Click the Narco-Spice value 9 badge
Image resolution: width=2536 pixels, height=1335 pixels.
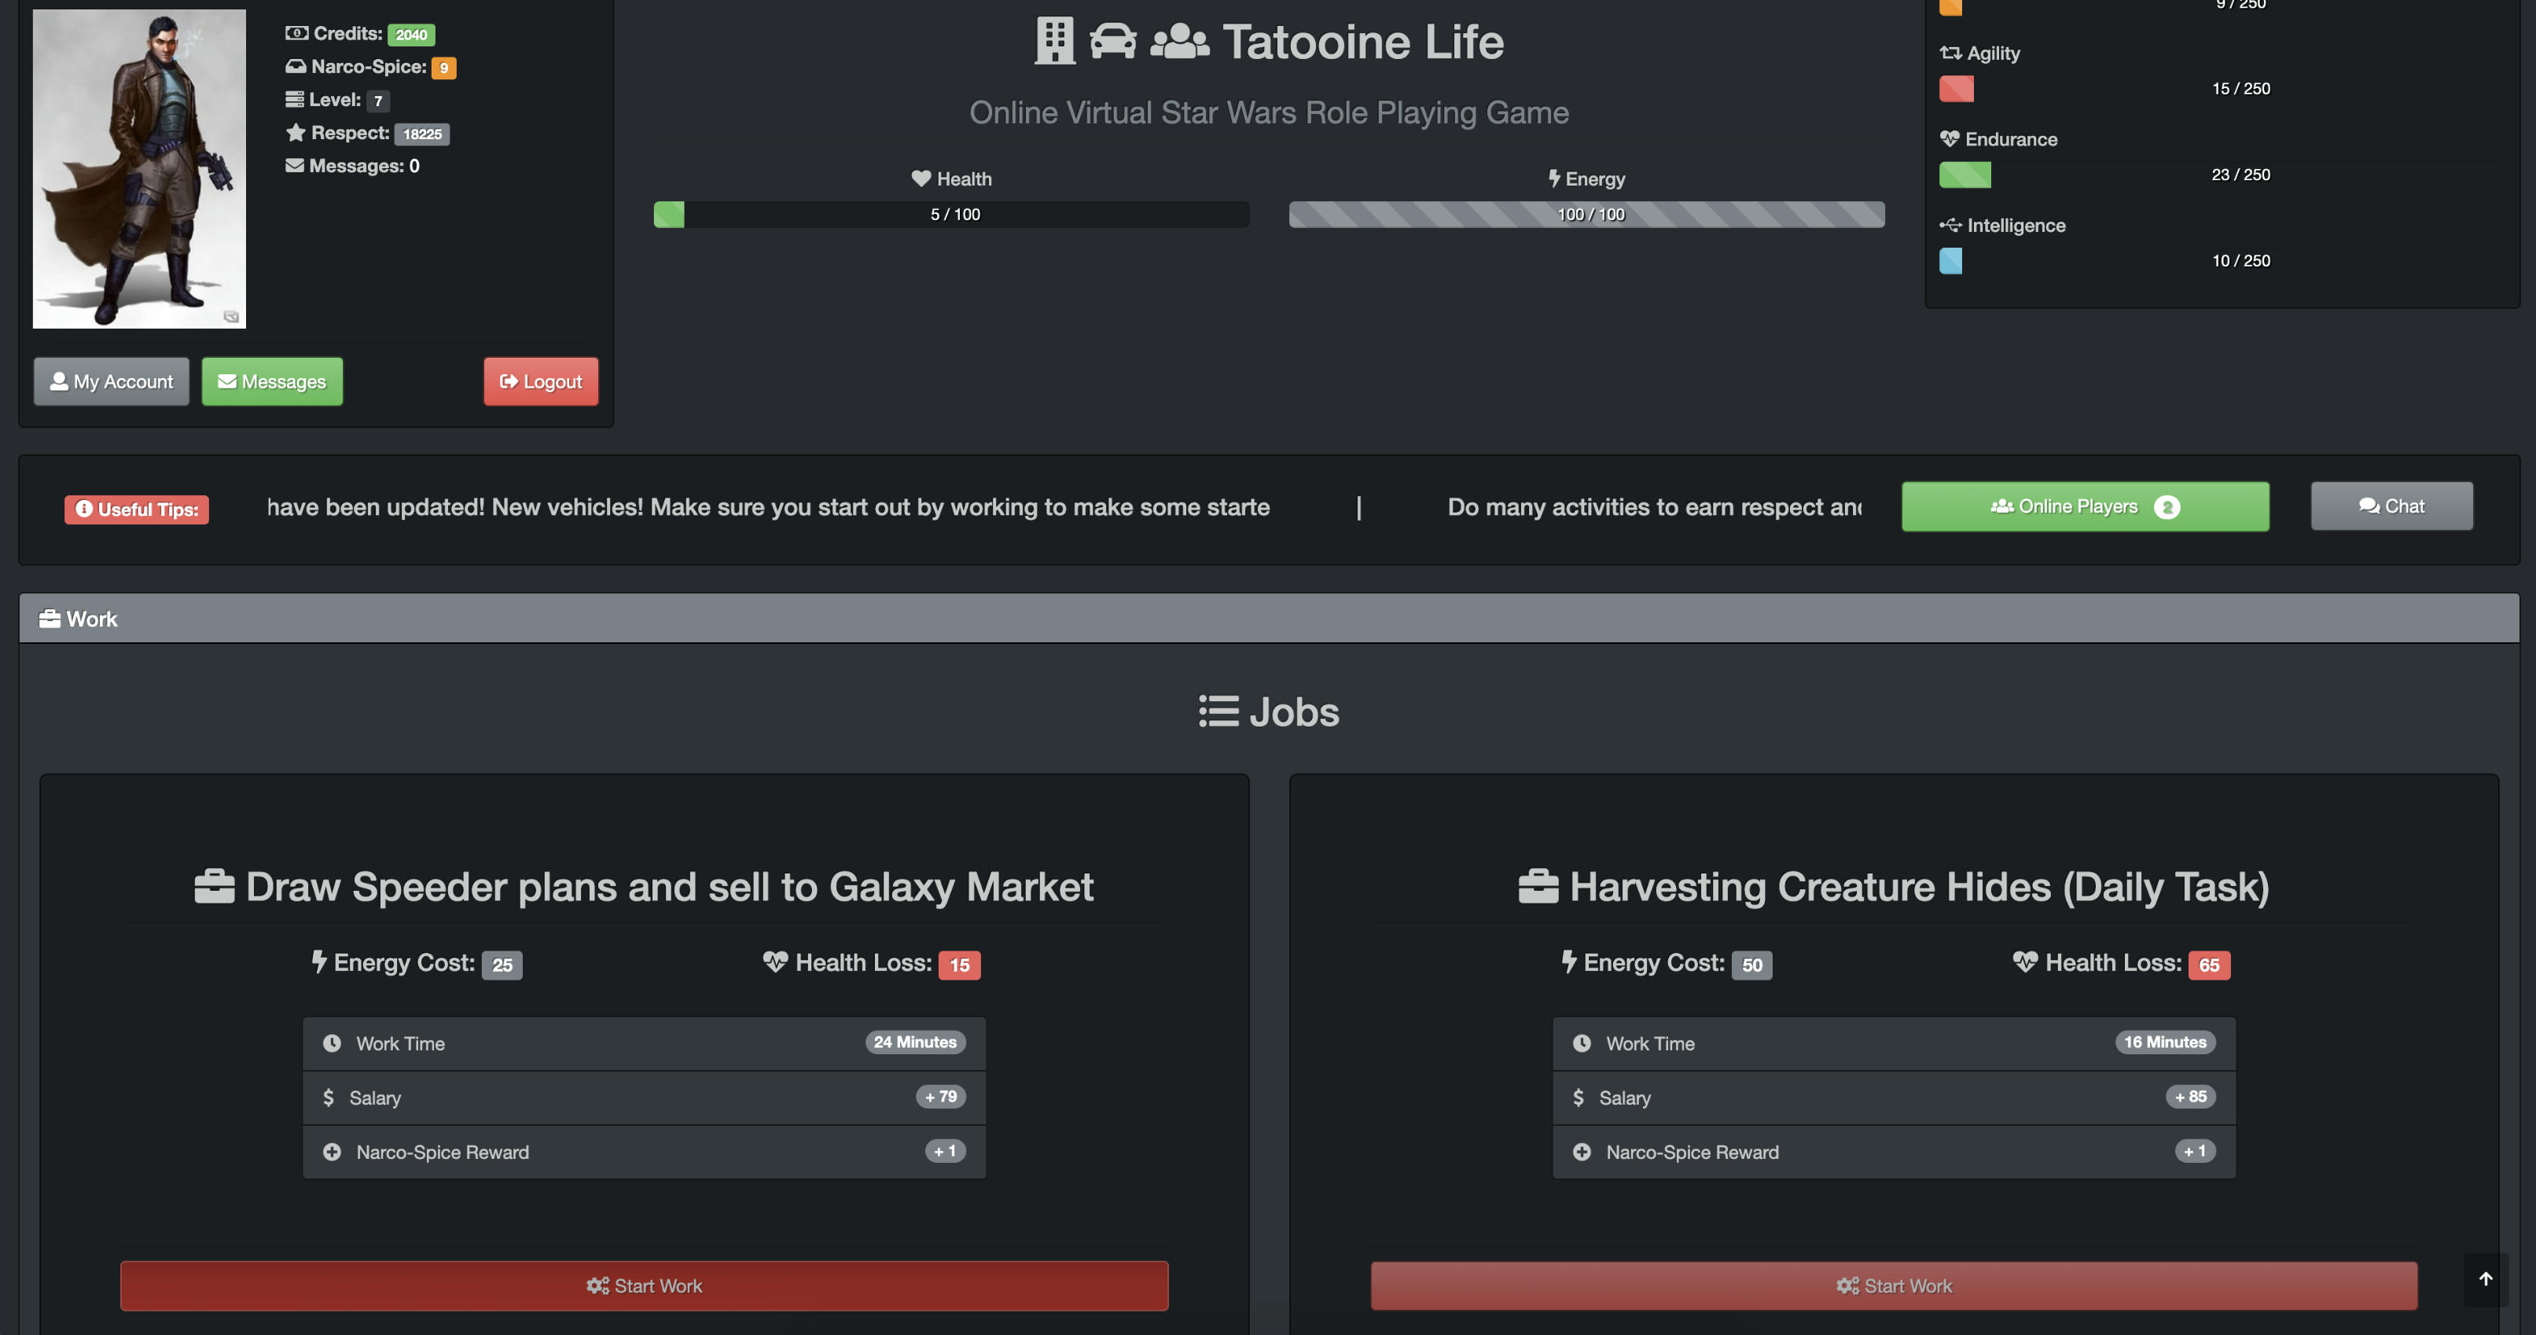(x=444, y=68)
